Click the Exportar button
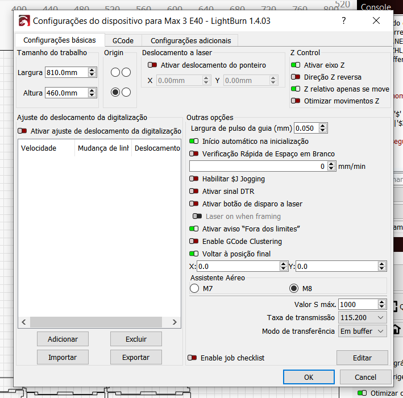Viewport: 403px width, 398px height. coord(136,358)
